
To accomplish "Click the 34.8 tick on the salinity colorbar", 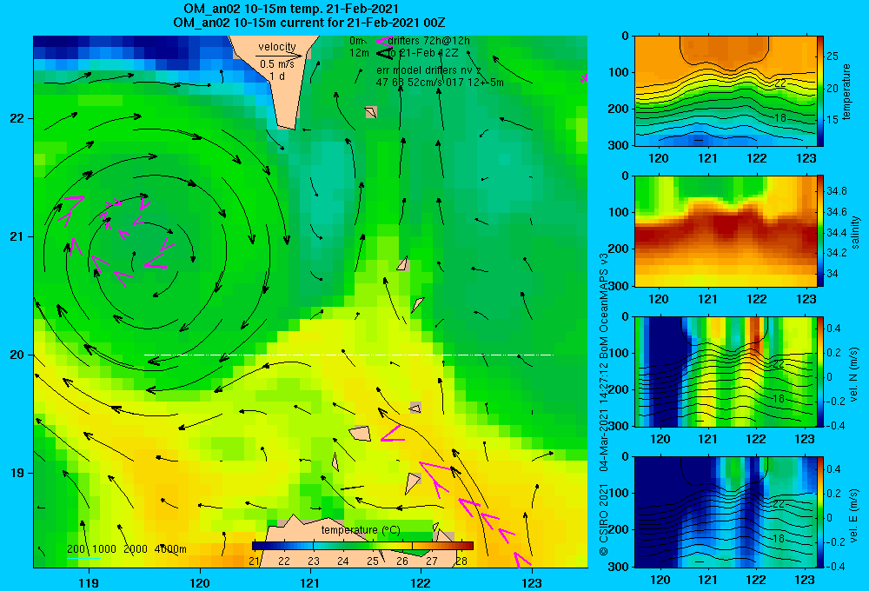I will tap(836, 191).
